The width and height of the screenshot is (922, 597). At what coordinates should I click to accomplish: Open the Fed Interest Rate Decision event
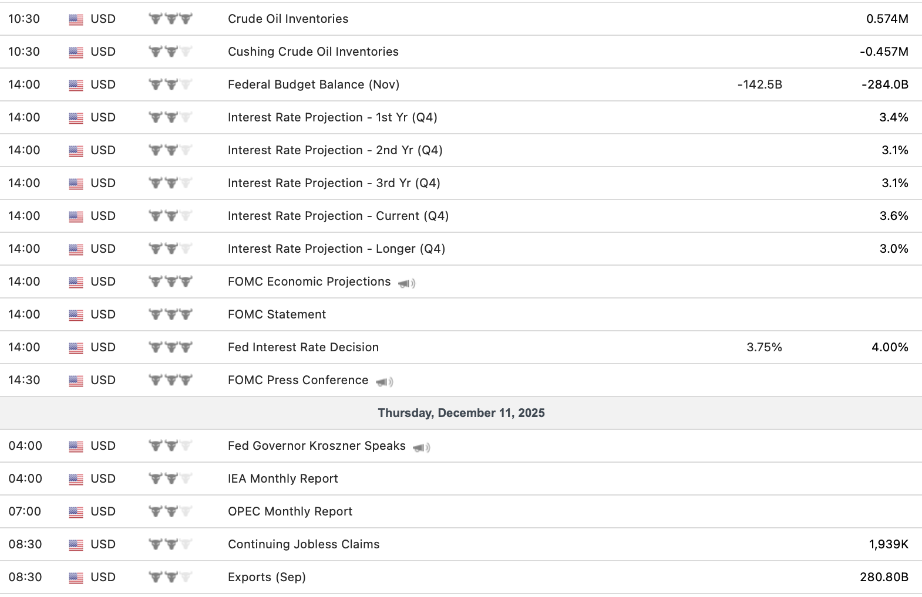pyautogui.click(x=303, y=347)
